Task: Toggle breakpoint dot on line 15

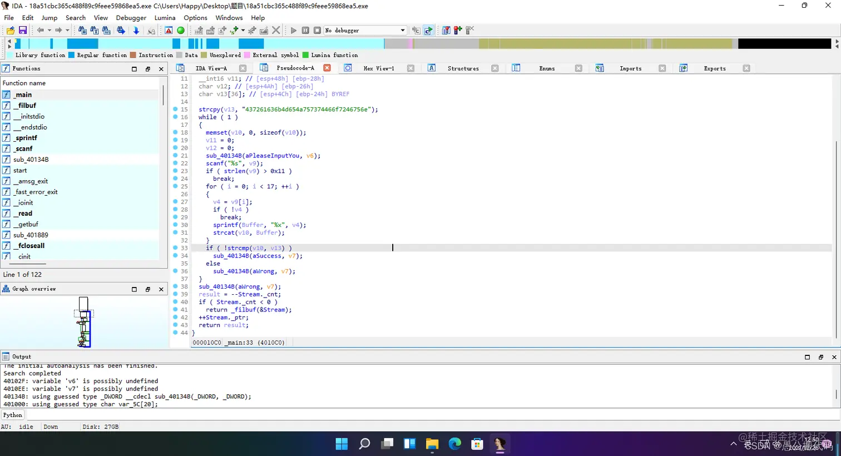Action: click(175, 110)
